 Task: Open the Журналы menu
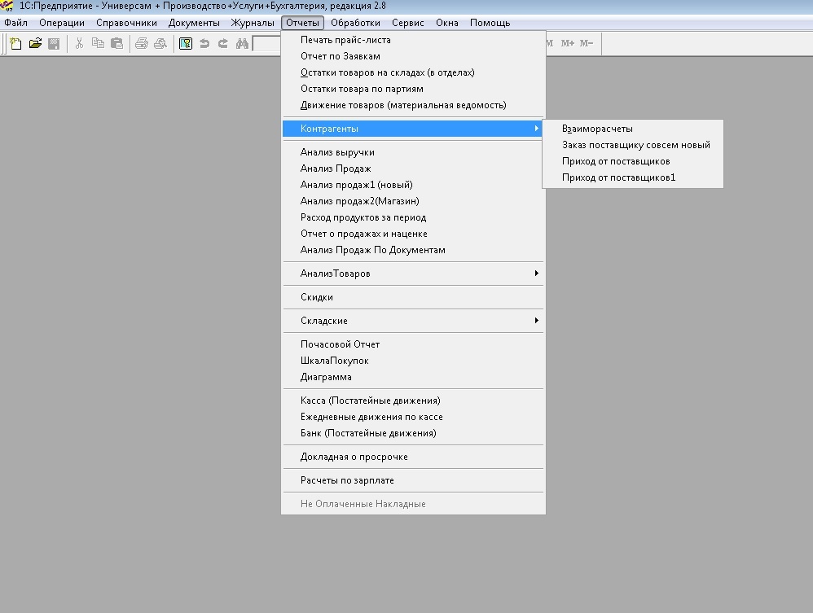253,23
